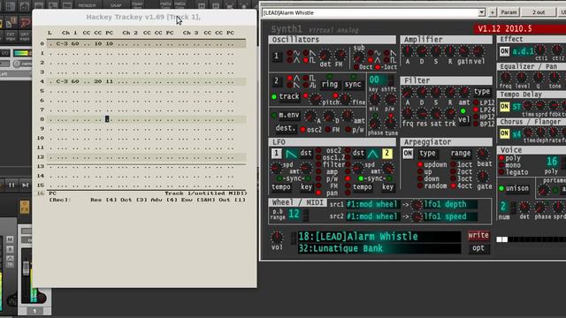Click the plus button beside preset dropdown
Screen dimensions: 566x318
pyautogui.click(x=492, y=12)
